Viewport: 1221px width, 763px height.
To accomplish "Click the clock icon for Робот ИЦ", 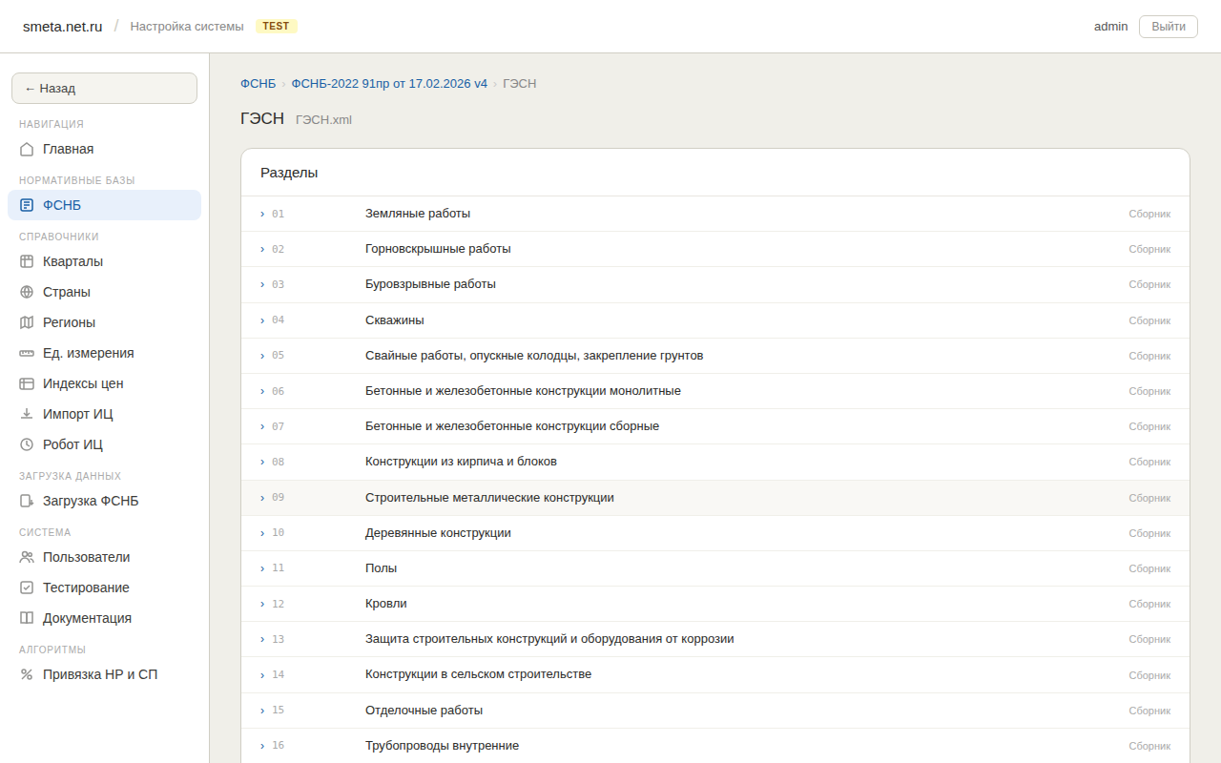I will 27,444.
